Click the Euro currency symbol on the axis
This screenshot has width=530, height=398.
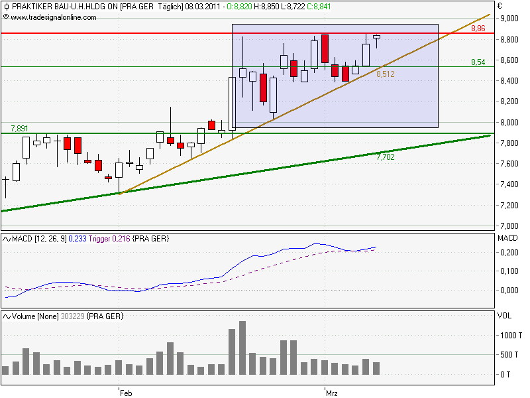pyautogui.click(x=500, y=6)
